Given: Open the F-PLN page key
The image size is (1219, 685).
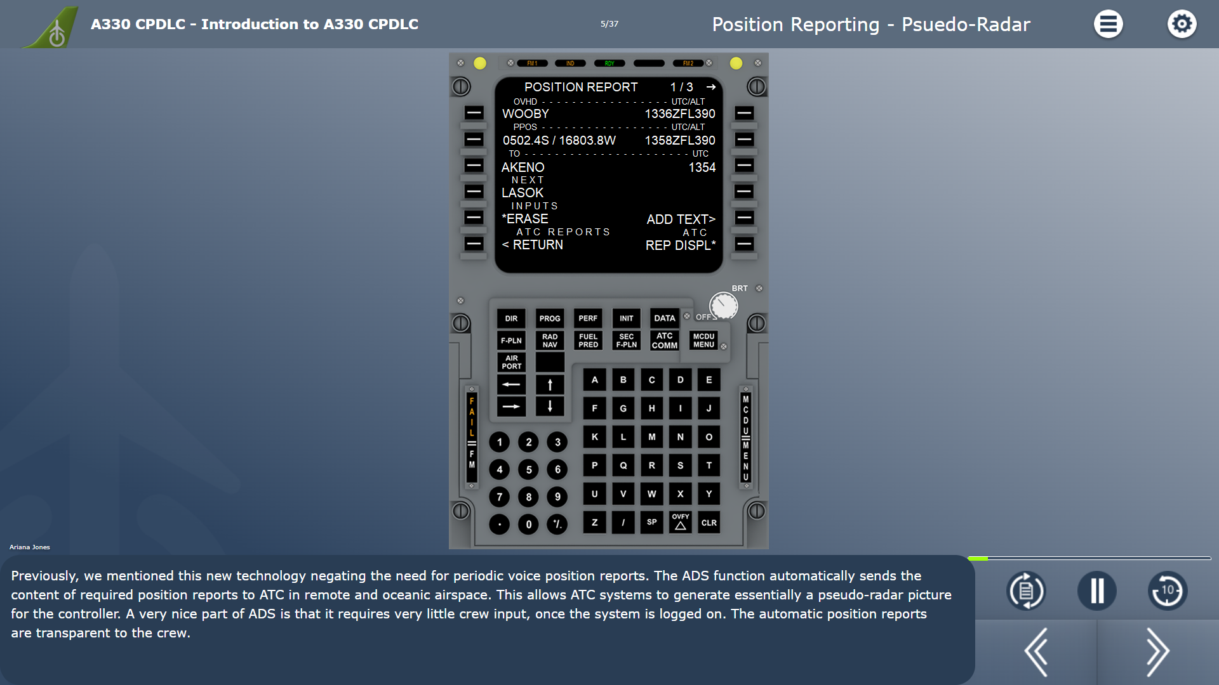Looking at the screenshot, I should [x=511, y=341].
